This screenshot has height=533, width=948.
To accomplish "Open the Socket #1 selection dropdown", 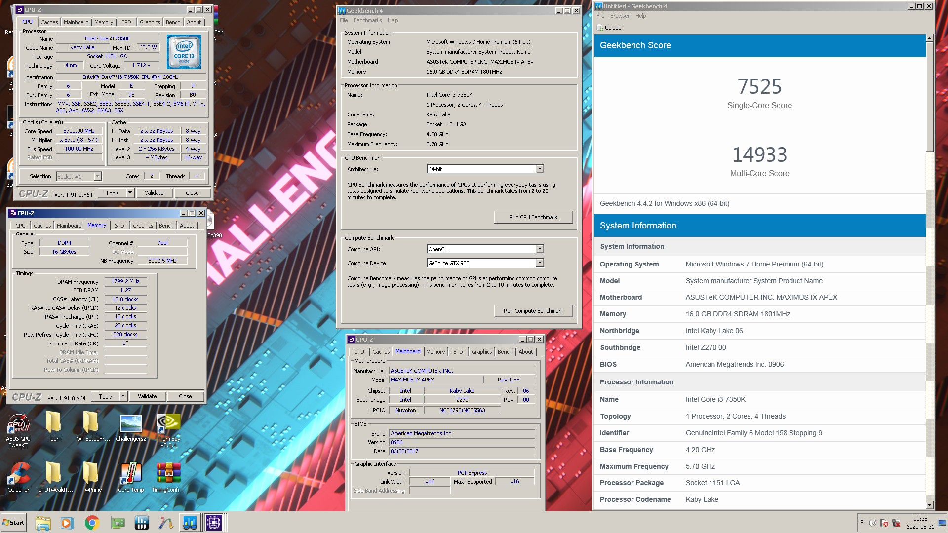I will 98,176.
